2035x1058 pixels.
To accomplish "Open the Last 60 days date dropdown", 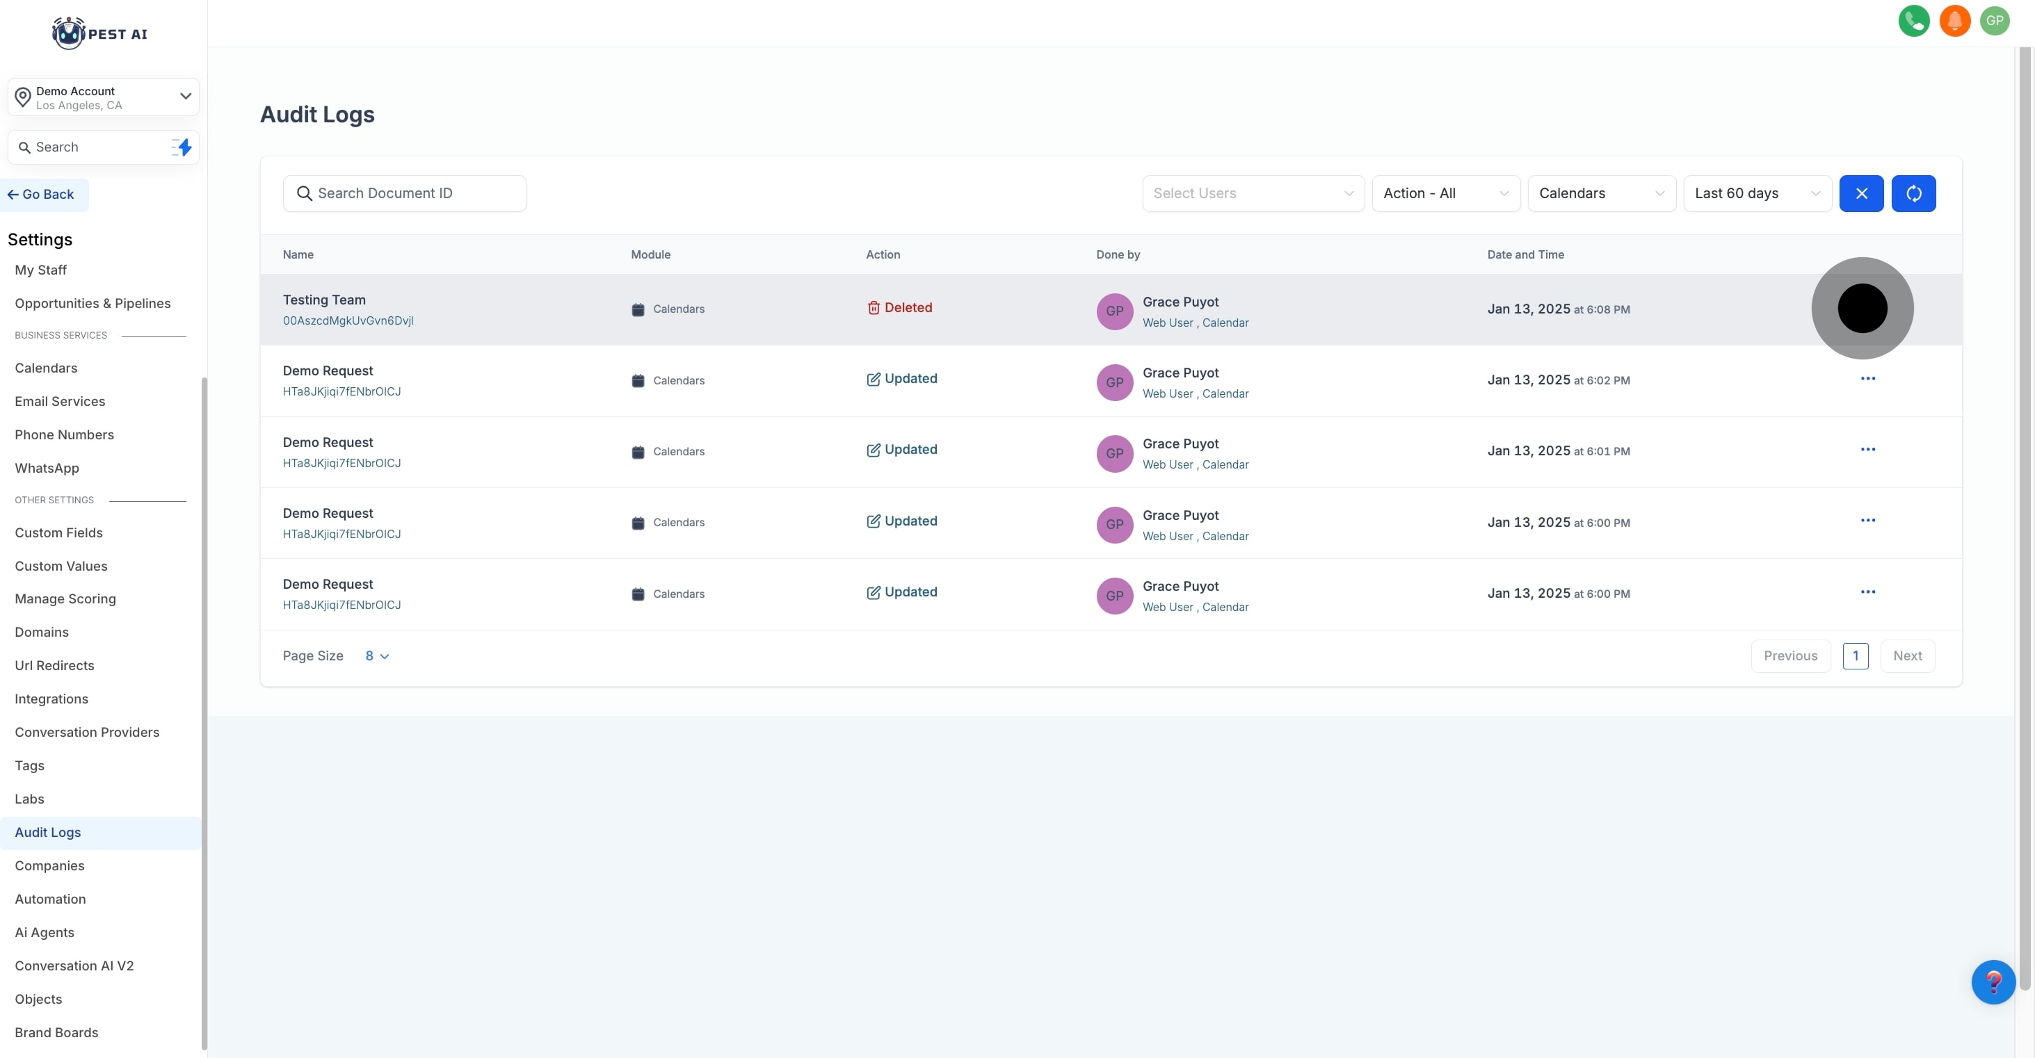I will pyautogui.click(x=1757, y=193).
